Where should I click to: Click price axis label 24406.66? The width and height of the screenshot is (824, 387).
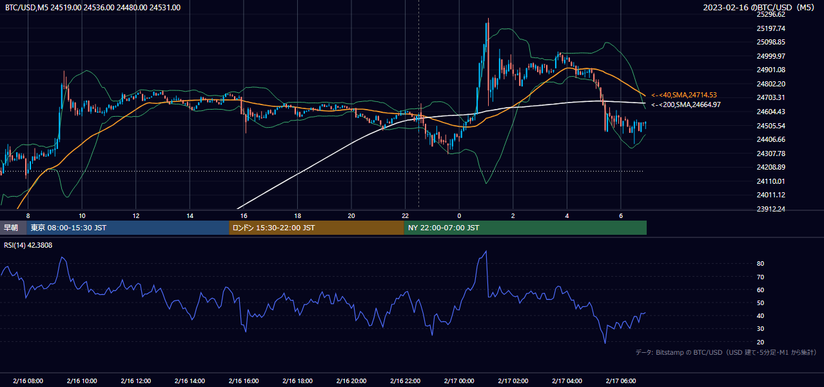(771, 139)
